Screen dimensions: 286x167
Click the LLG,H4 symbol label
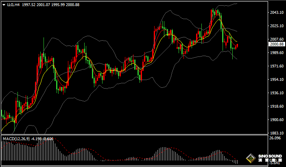pyautogui.click(x=13, y=4)
